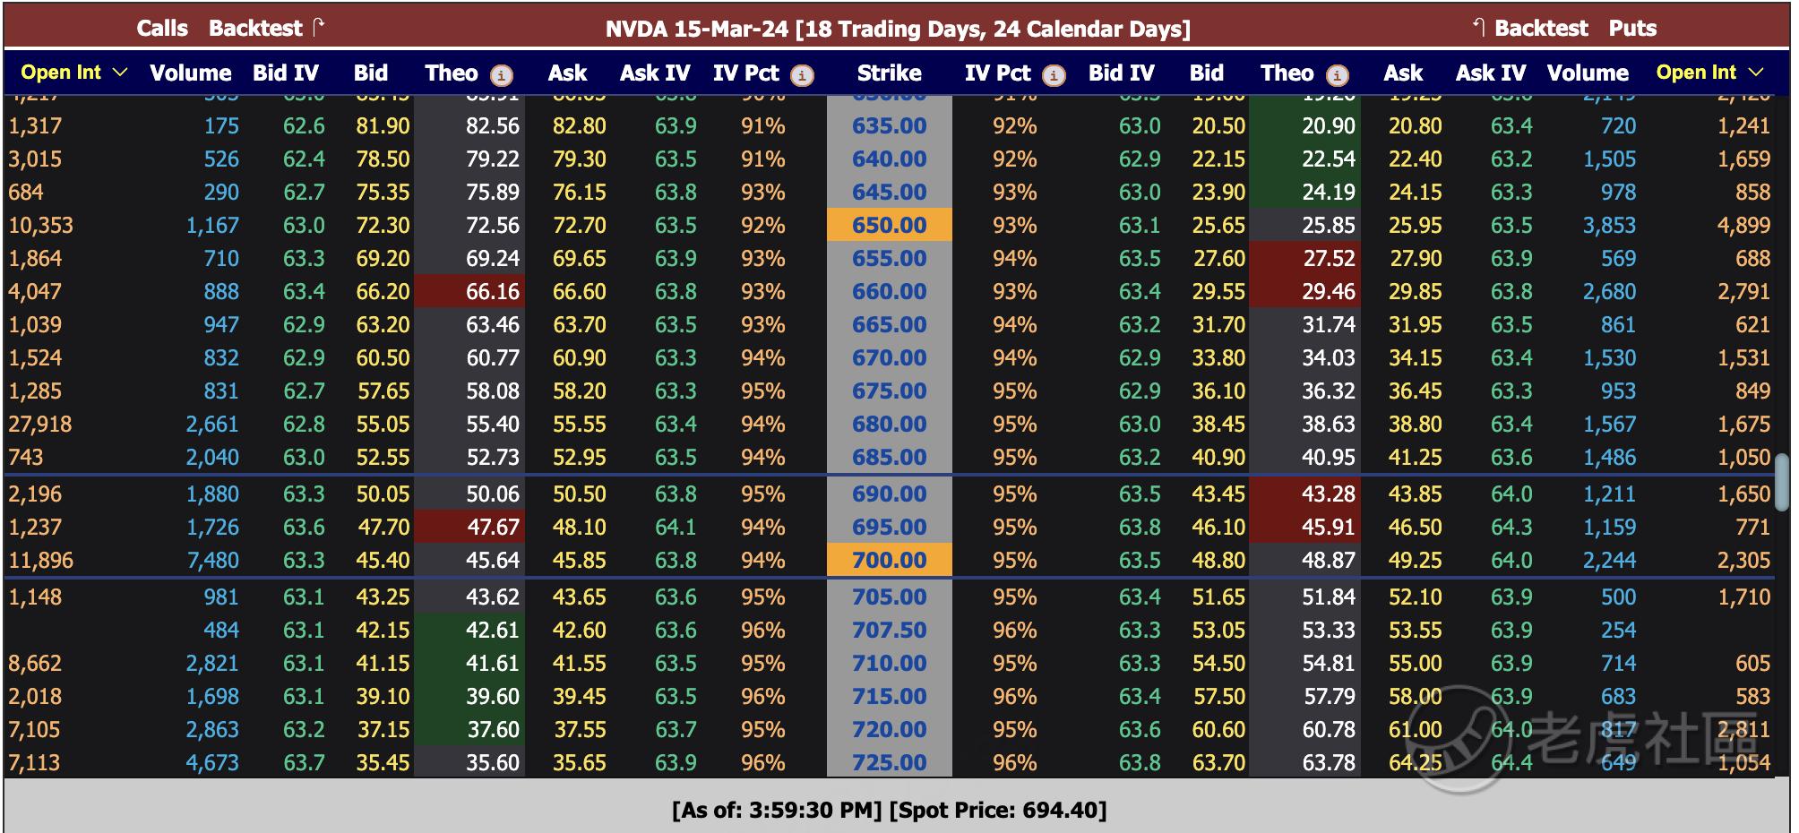The width and height of the screenshot is (1799, 833).
Task: Sort by the puts-side Ask column header
Action: click(1403, 73)
